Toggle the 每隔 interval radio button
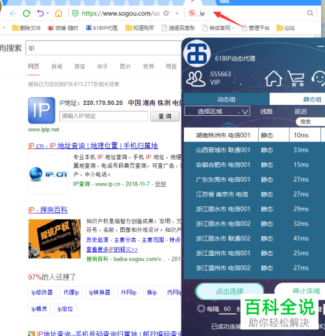The height and width of the screenshot is (336, 325). coord(201,309)
